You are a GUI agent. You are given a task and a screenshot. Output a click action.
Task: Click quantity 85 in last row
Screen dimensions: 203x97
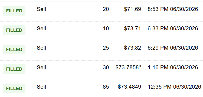(106, 87)
